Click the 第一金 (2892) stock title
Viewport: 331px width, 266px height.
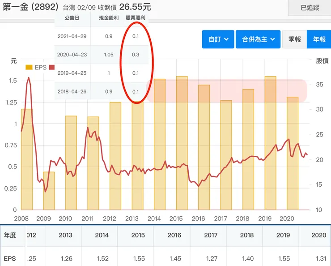(30, 7)
